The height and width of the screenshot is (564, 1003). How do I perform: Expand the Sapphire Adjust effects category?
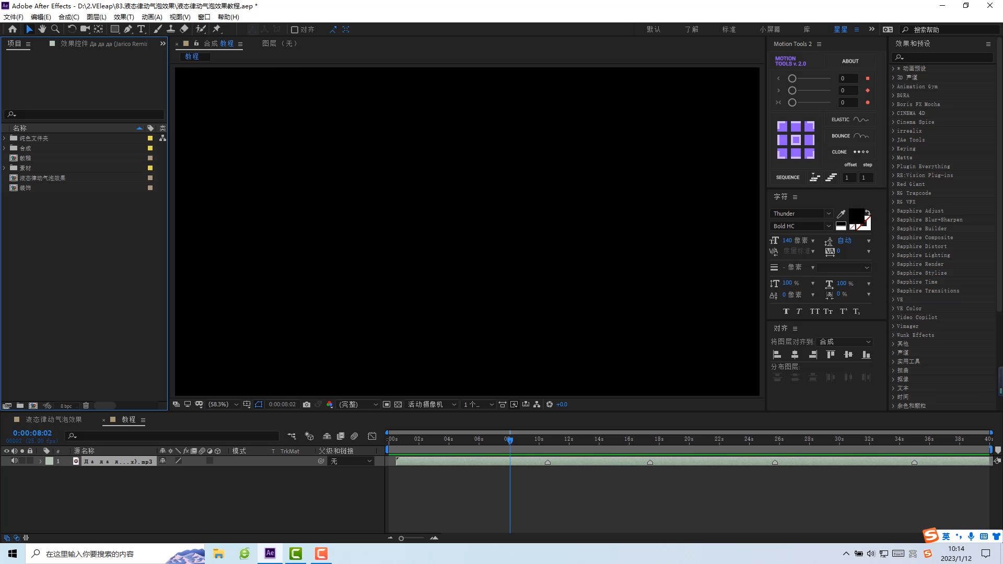coord(893,211)
